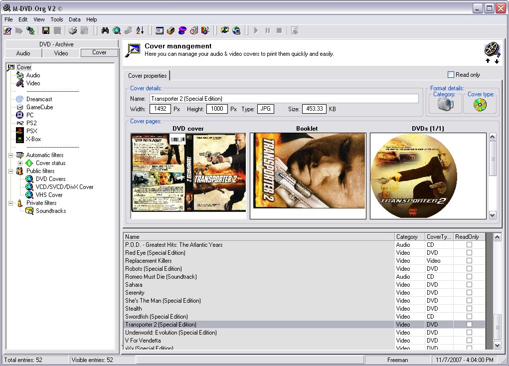Toggle the Read only checkbox

pyautogui.click(x=451, y=75)
